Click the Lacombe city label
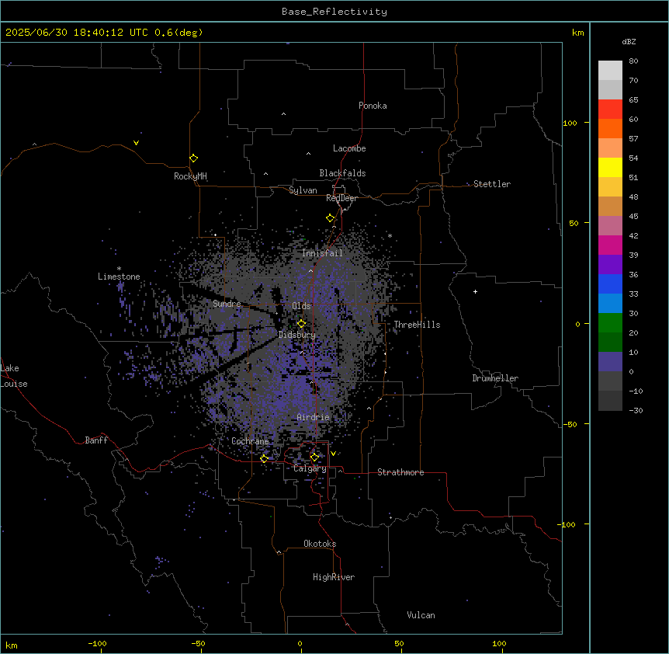 coord(349,148)
